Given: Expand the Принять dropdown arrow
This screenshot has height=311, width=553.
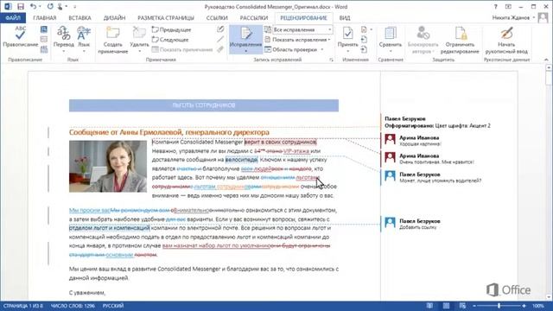Looking at the screenshot, I should [347, 52].
